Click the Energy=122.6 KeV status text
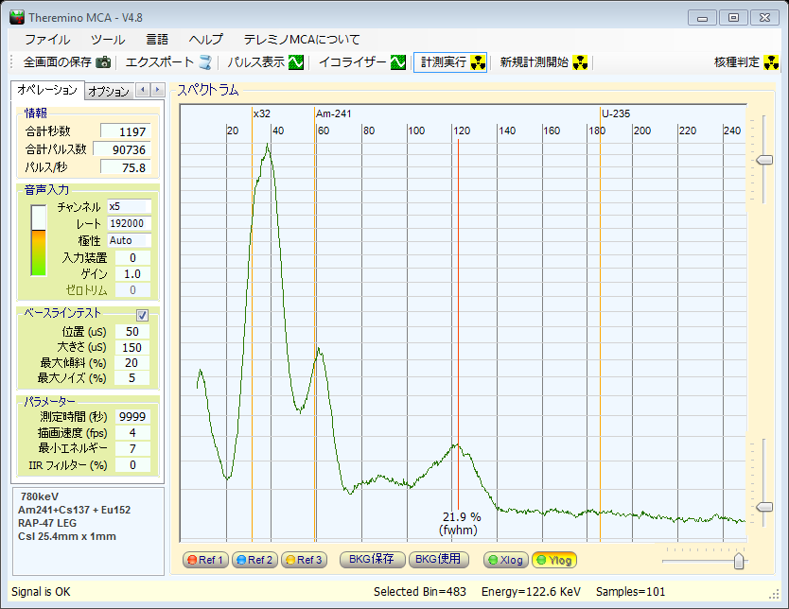Screen dimensions: 789x609 532,592
